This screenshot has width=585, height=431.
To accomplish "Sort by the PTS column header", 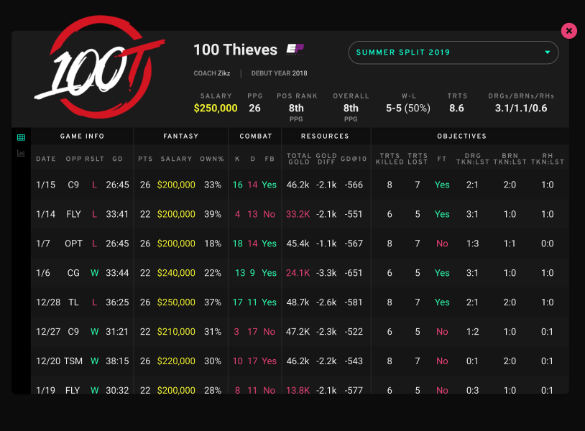I will tap(145, 159).
